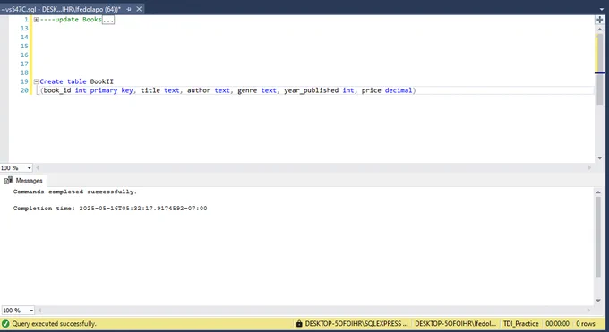Click the collapsed code ellipsis box
Viewport: 609px width, 332px height.
108,20
